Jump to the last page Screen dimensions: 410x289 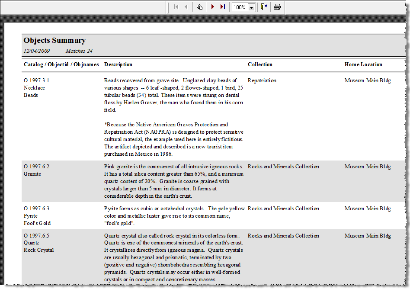pyautogui.click(x=223, y=7)
